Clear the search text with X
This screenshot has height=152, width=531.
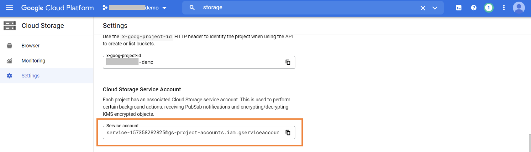(x=423, y=8)
